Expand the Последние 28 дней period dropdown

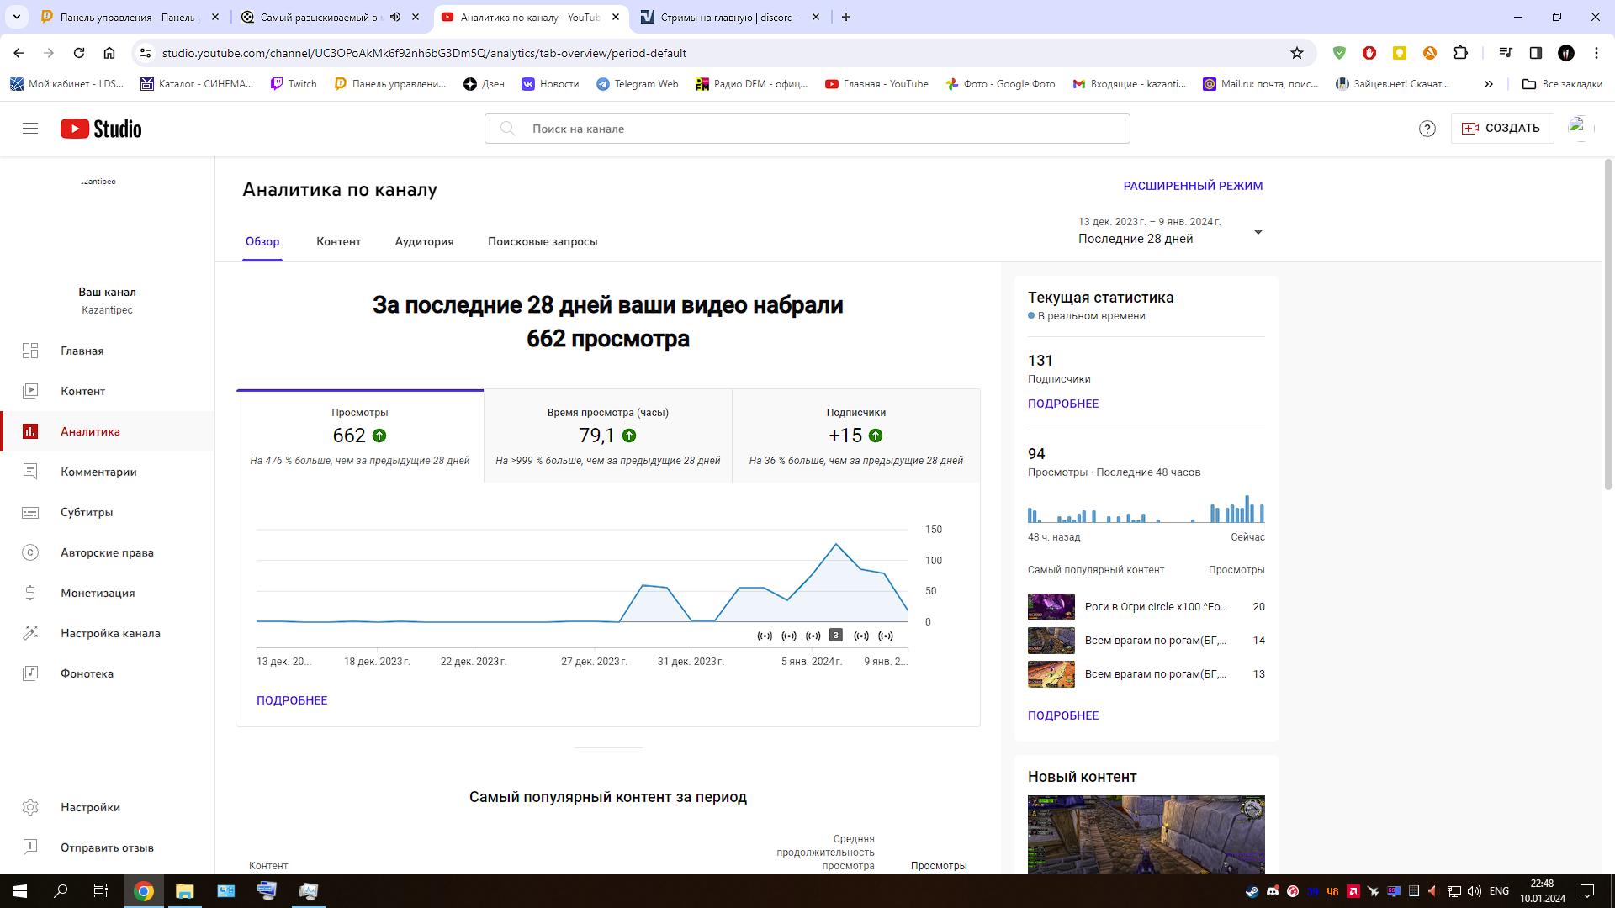pos(1170,231)
